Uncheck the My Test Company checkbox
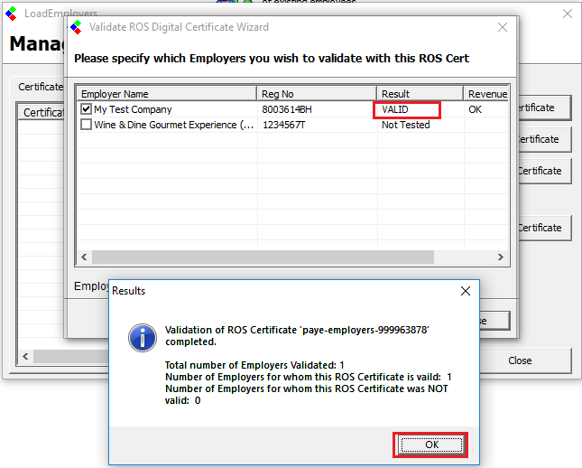The image size is (582, 468). pyautogui.click(x=86, y=109)
